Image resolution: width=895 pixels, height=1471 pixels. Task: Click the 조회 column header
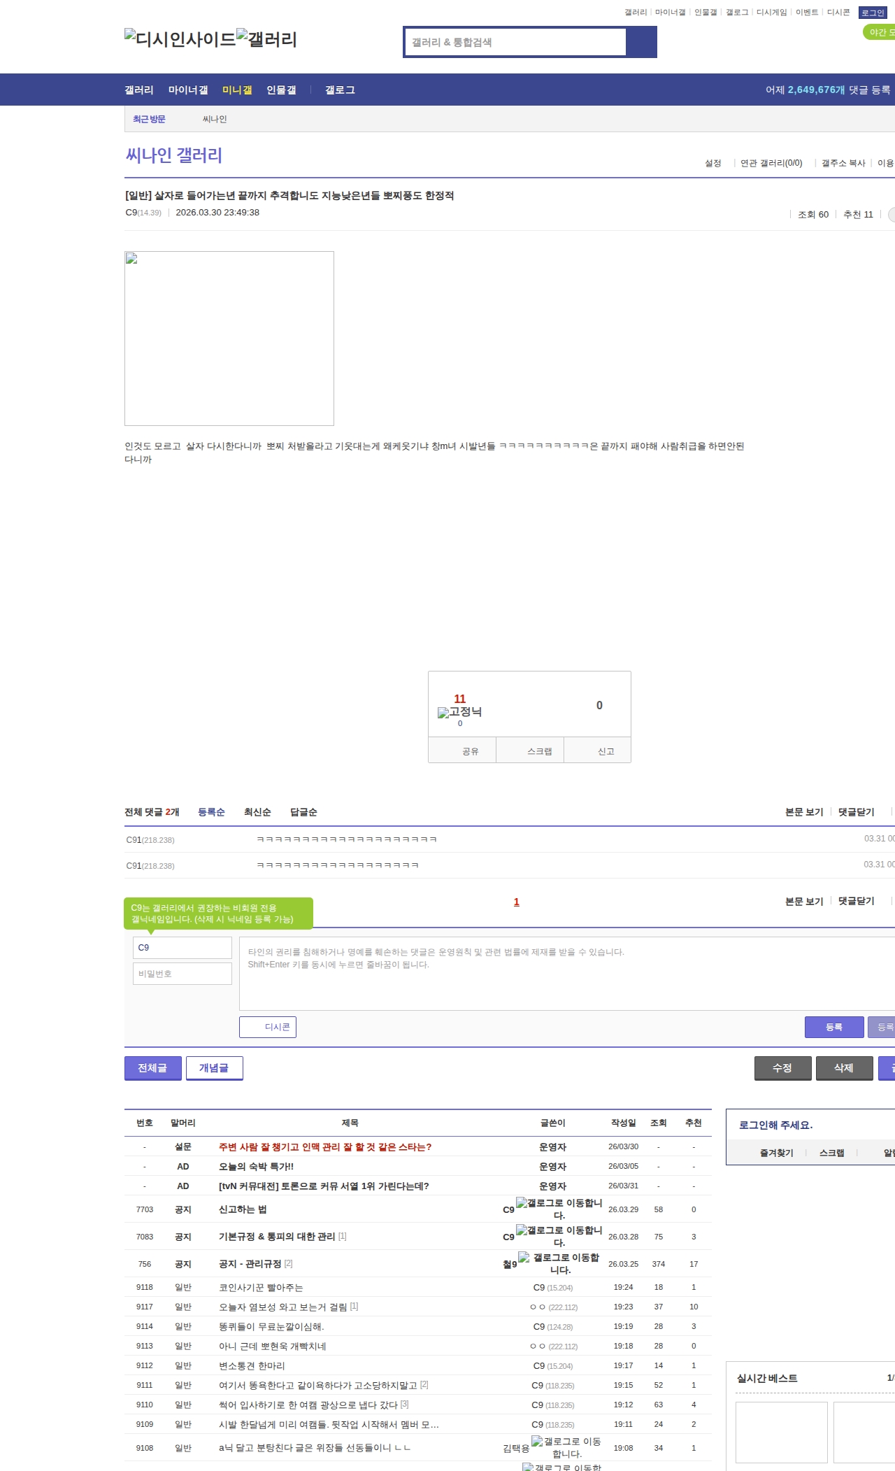pos(659,1123)
